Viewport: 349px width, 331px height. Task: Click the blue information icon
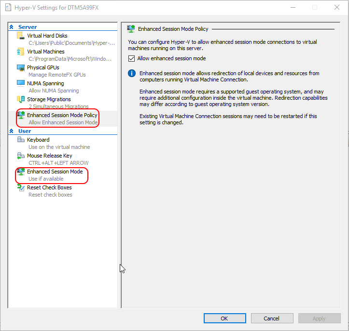click(132, 73)
